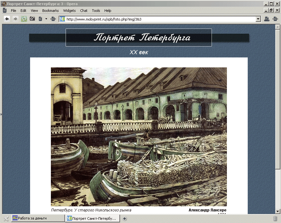Click the MD site icon in the address bar
The width and height of the screenshot is (281, 223).
pos(62,19)
